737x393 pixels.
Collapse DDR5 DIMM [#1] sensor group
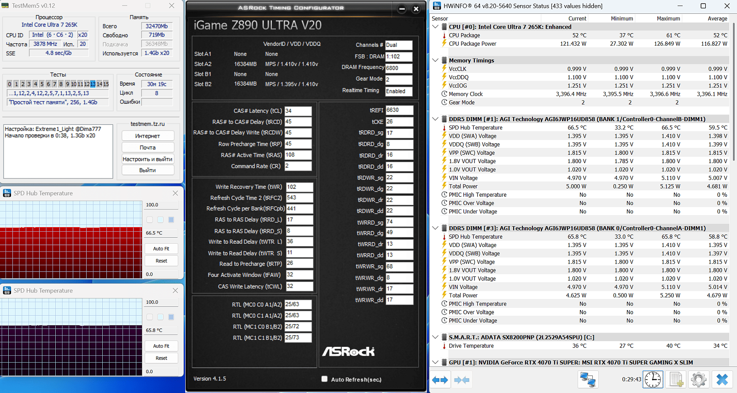click(435, 119)
